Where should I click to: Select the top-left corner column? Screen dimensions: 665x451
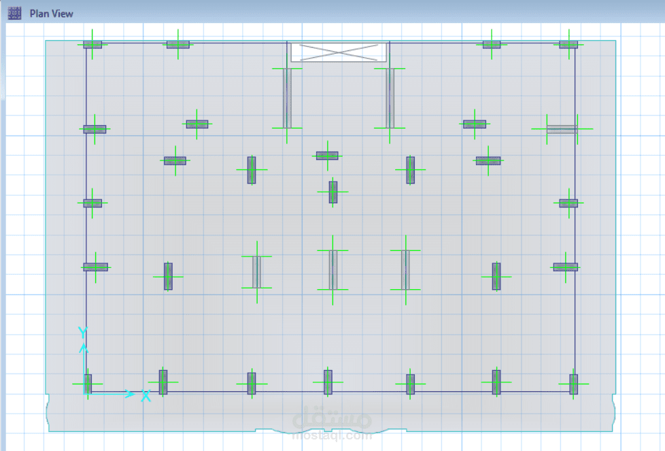tap(92, 44)
